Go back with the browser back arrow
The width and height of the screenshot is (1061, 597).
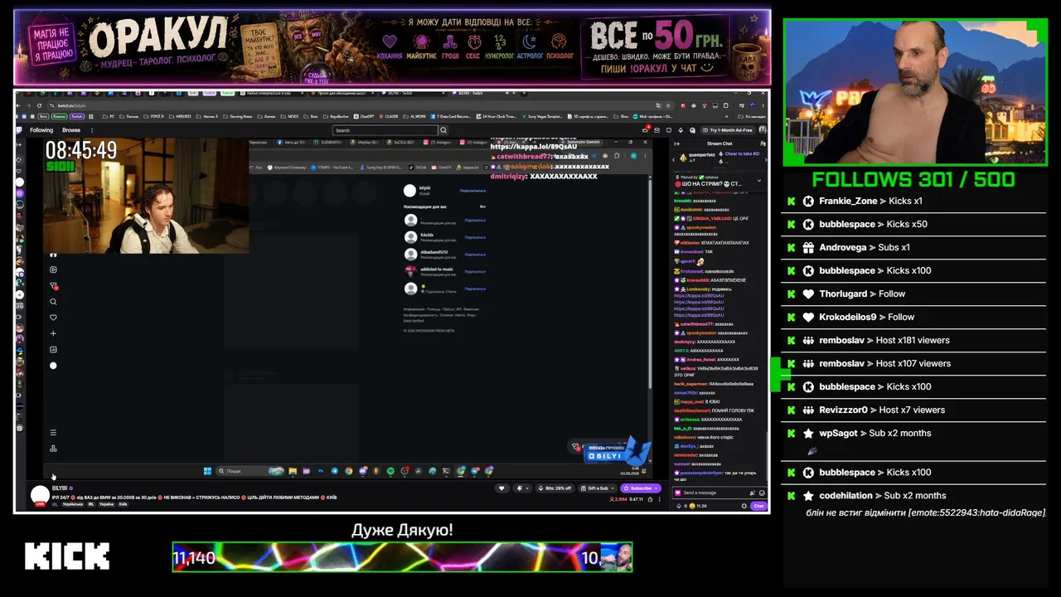pyautogui.click(x=20, y=105)
